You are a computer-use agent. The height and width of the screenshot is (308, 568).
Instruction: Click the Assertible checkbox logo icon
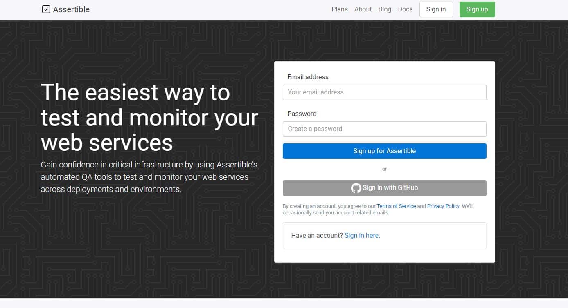click(45, 9)
